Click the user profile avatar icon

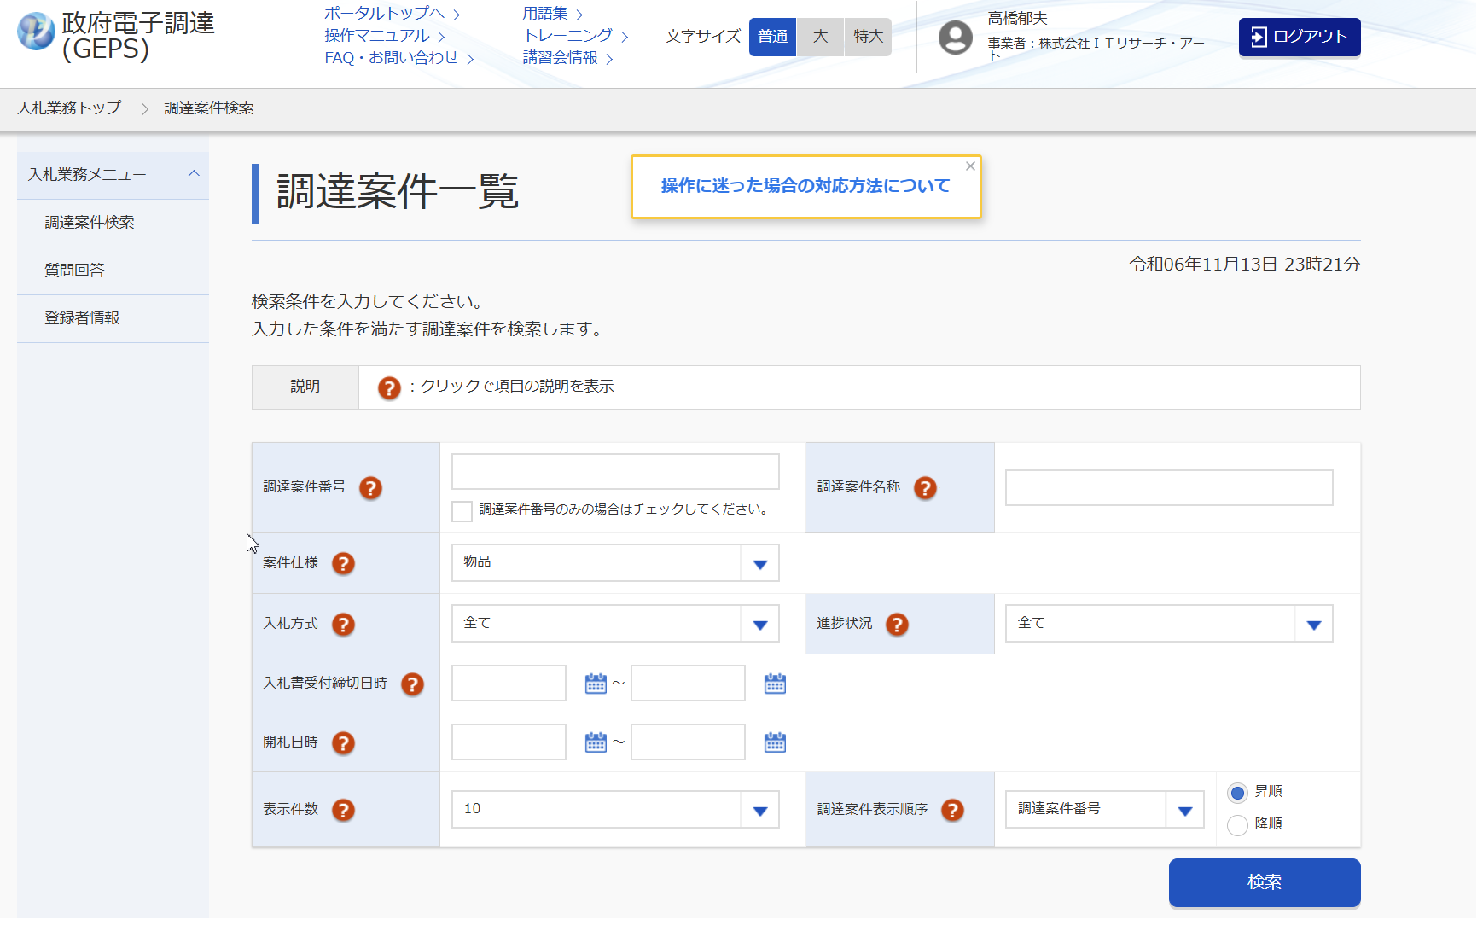(x=955, y=38)
